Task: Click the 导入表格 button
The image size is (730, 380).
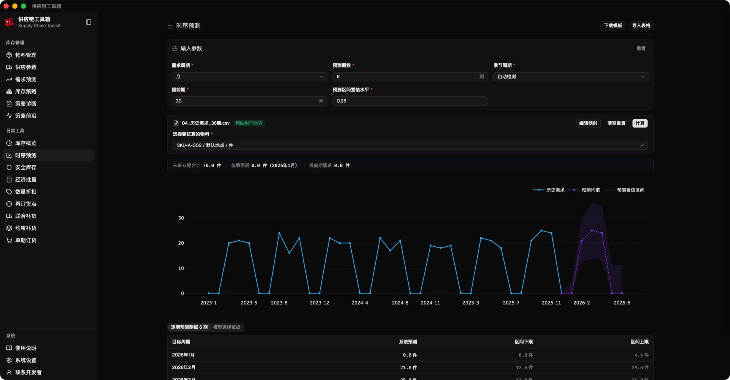Action: tap(641, 25)
